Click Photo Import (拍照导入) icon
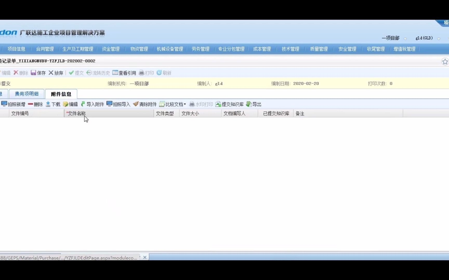The height and width of the screenshot is (280, 449). [109, 104]
